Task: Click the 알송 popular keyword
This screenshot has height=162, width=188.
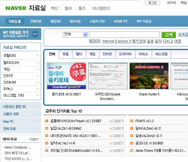Action: click(x=150, y=41)
